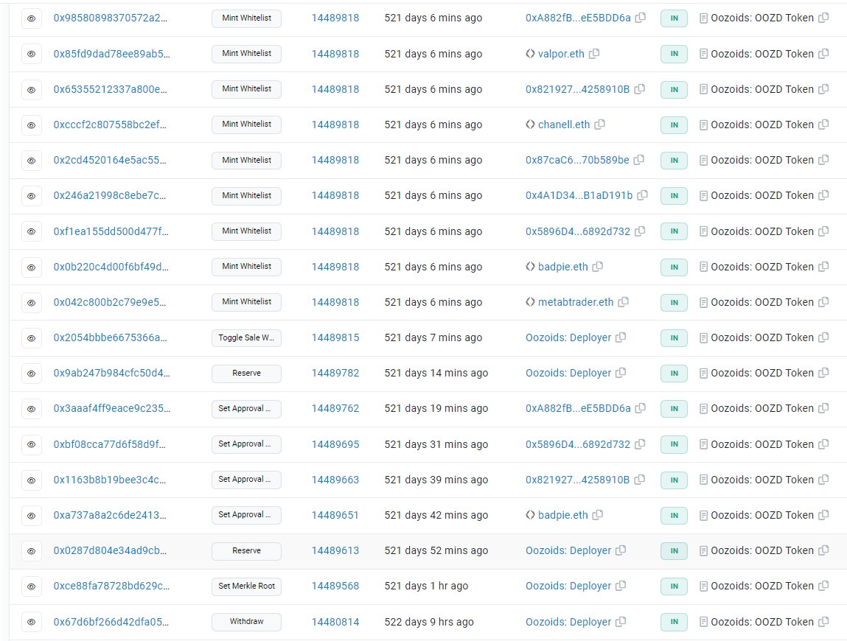Copy Oozoids: Deployer address in Withdraw row
The image size is (847, 641).
coord(621,622)
